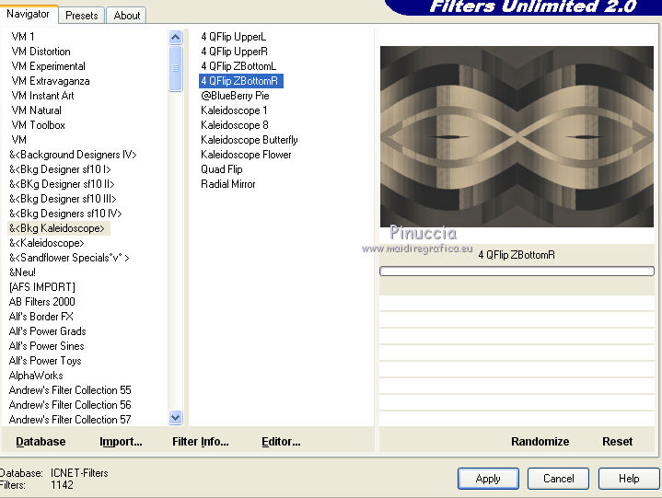Choose the 4 QFlip UpperL filter
This screenshot has height=498, width=662.
click(x=234, y=37)
